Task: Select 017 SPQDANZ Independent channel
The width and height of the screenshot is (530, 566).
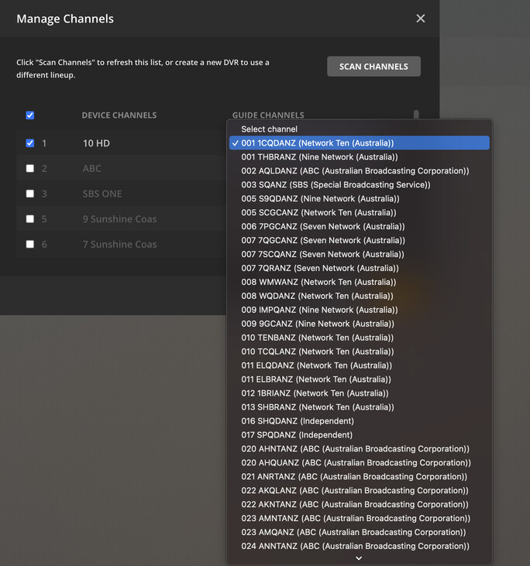Action: click(x=296, y=435)
